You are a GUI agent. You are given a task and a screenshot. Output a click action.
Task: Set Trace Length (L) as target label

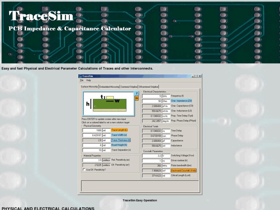tap(119, 130)
